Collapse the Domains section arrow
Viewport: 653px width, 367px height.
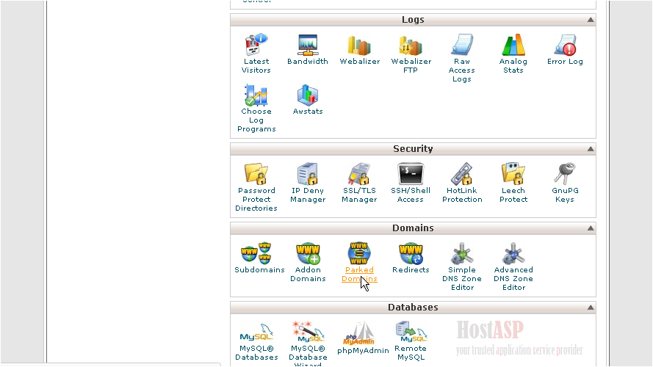click(590, 229)
